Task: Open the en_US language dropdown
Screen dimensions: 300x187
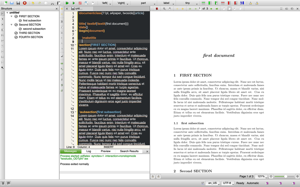Action: click(x=213, y=183)
